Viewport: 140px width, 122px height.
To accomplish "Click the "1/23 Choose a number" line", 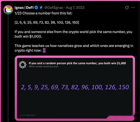I will [x=44, y=13].
